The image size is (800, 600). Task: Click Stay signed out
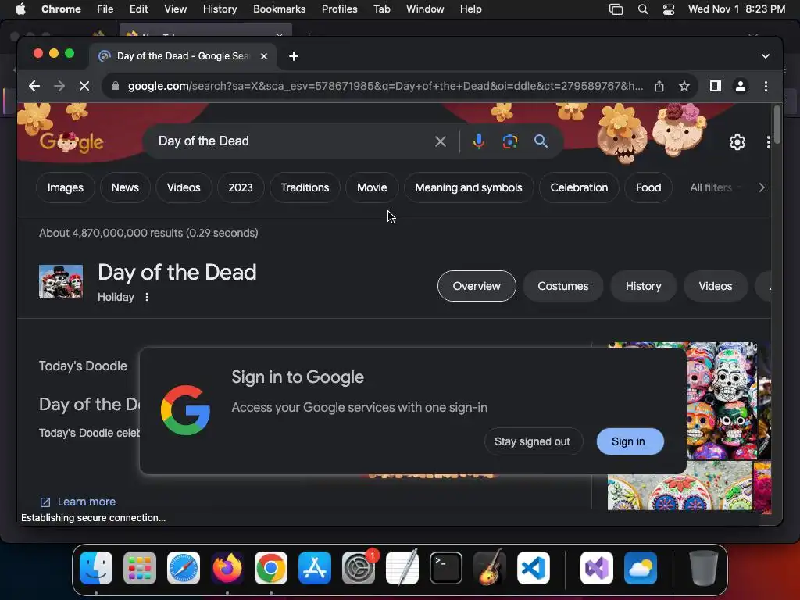point(532,441)
